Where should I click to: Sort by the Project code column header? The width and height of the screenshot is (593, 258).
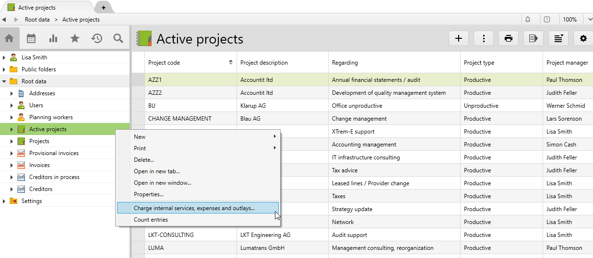(x=164, y=63)
